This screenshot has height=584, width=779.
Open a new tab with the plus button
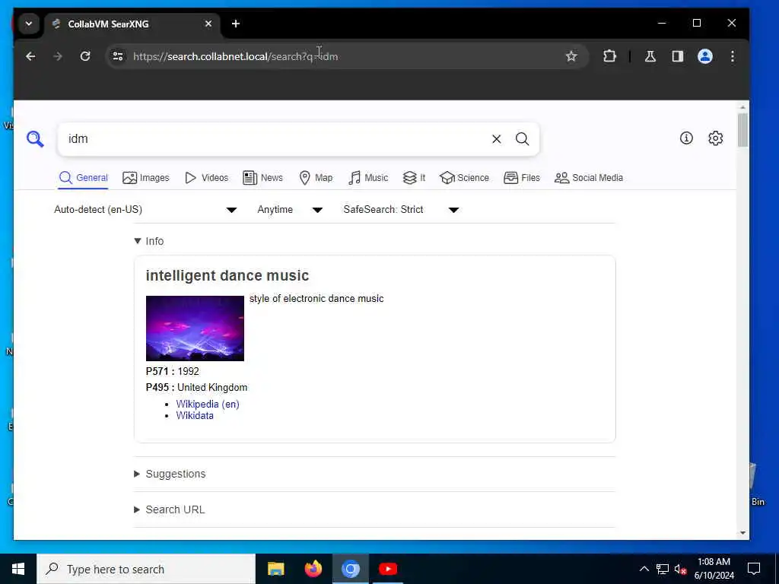coord(236,24)
